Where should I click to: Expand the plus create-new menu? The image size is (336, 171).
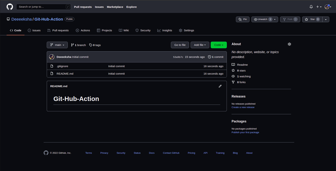tap(319, 7)
